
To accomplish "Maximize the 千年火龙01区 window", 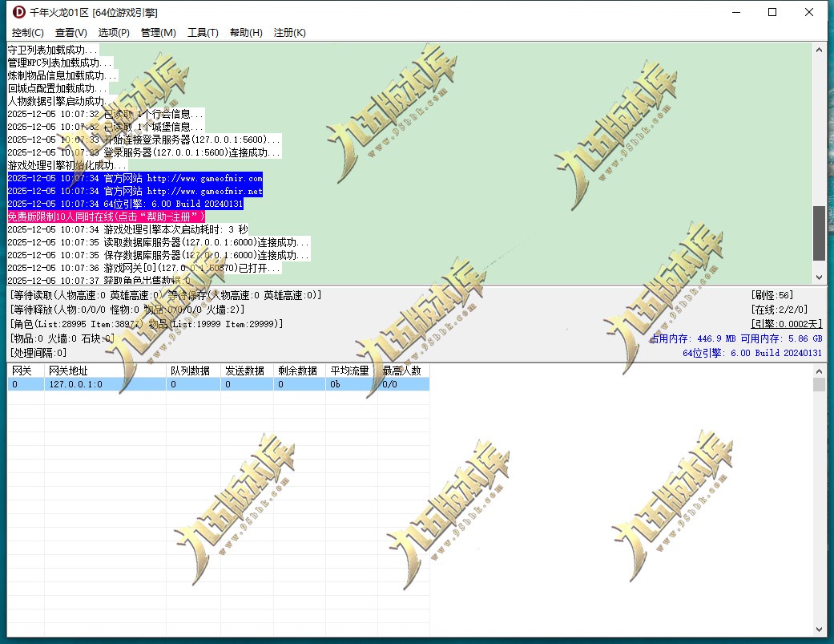I will 772,12.
